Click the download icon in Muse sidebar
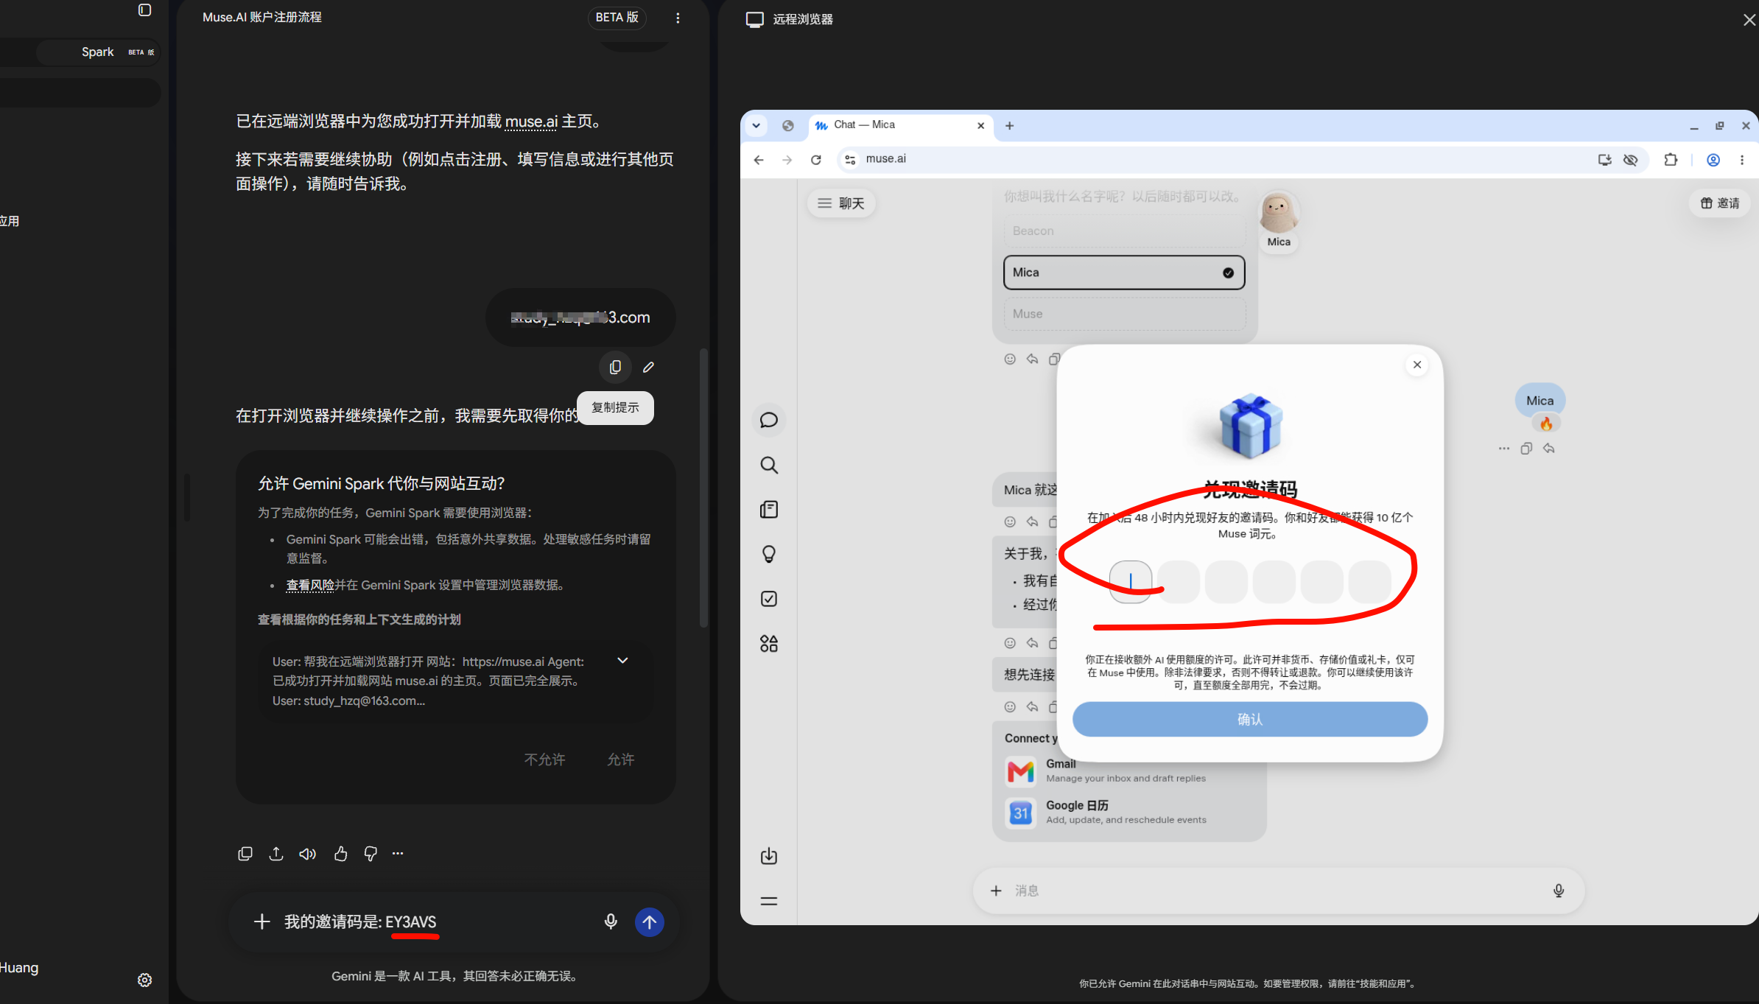Screen dimensions: 1759x1004 pos(769,856)
